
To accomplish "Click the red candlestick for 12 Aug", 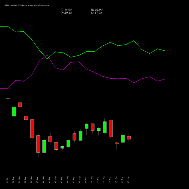I will point(56,146).
